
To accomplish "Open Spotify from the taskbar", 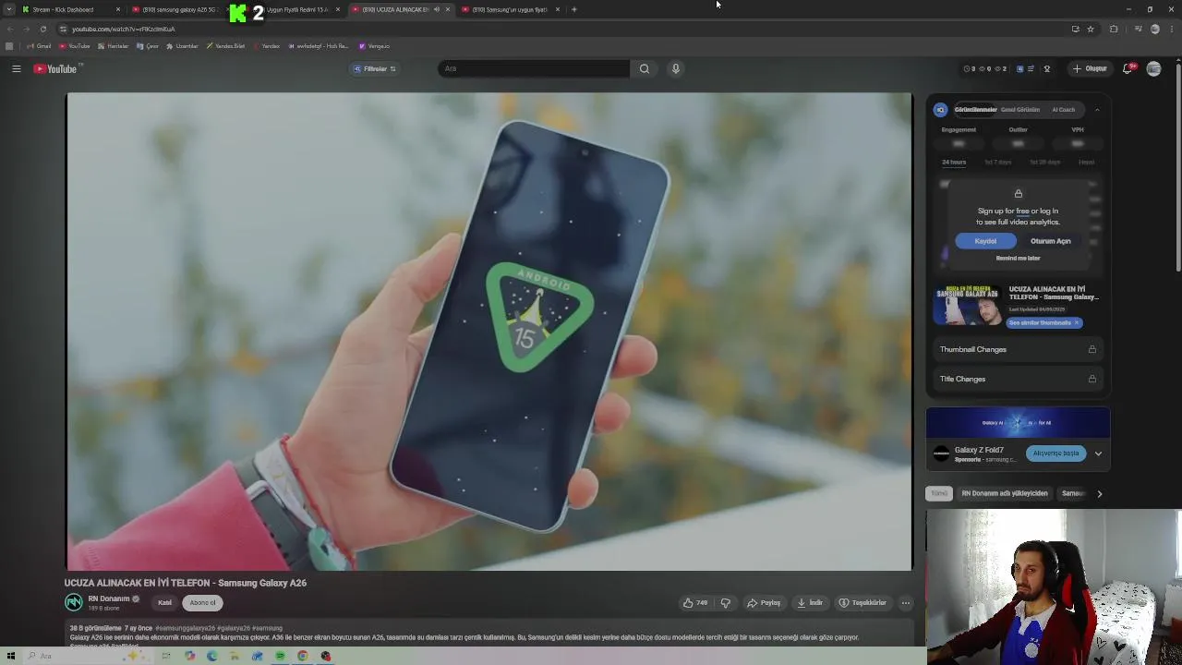I will tap(280, 656).
